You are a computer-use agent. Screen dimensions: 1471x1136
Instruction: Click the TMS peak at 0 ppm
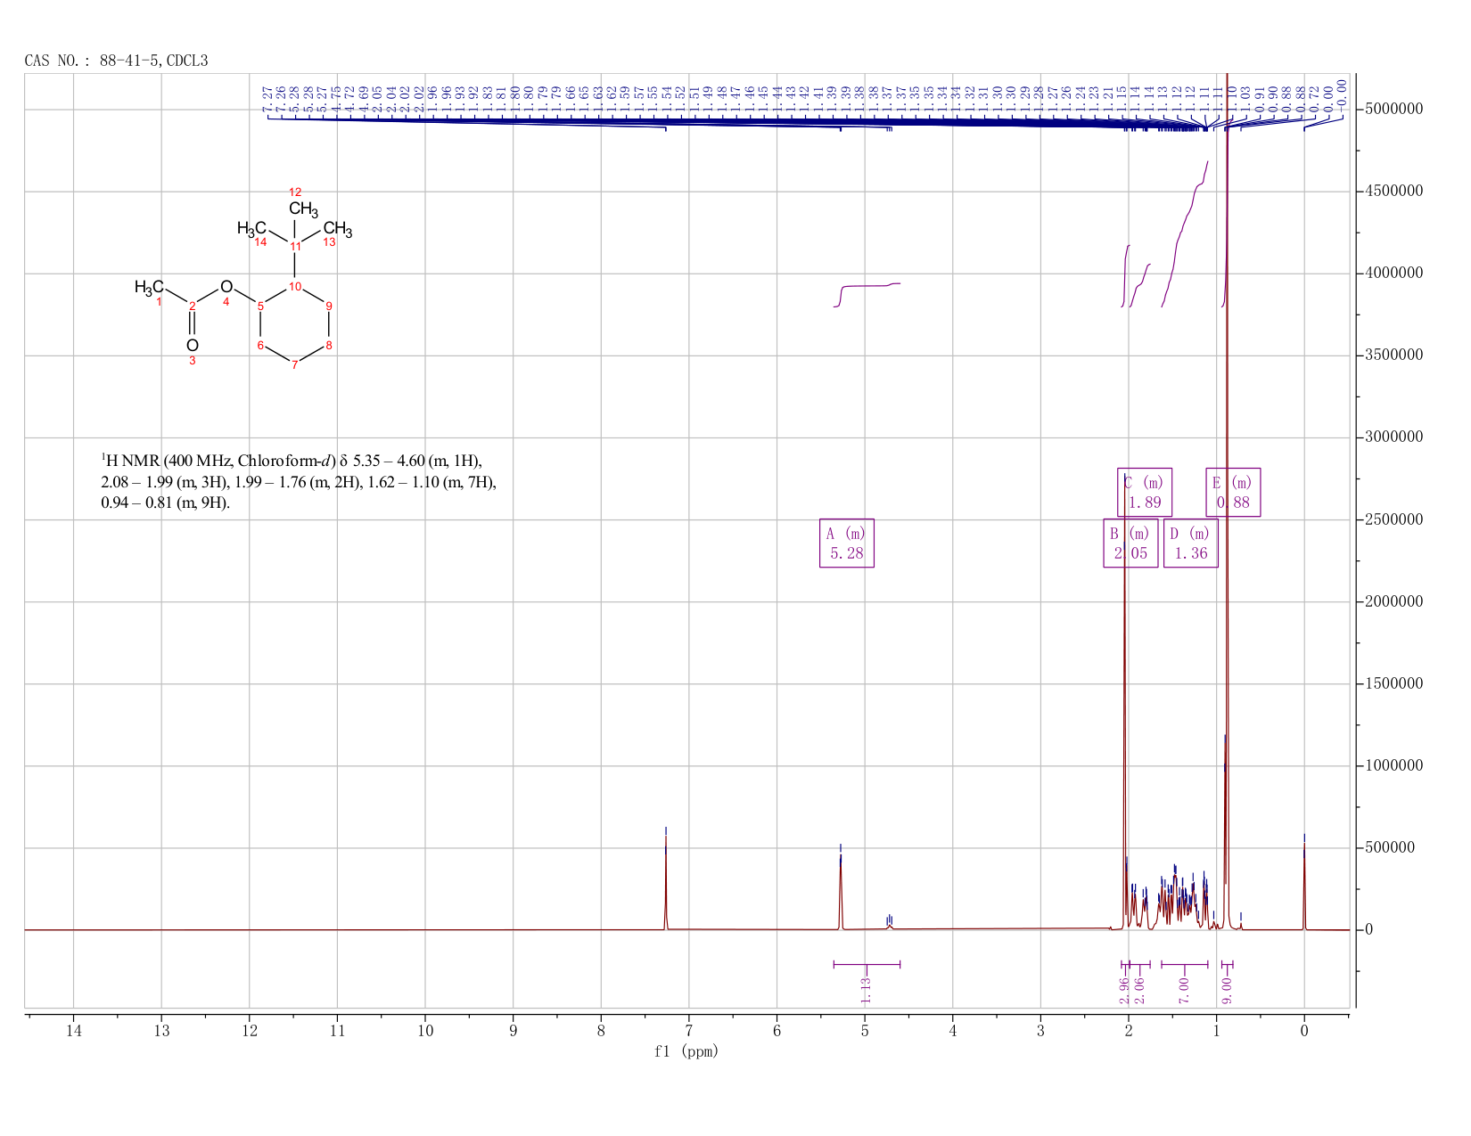coord(1304,887)
